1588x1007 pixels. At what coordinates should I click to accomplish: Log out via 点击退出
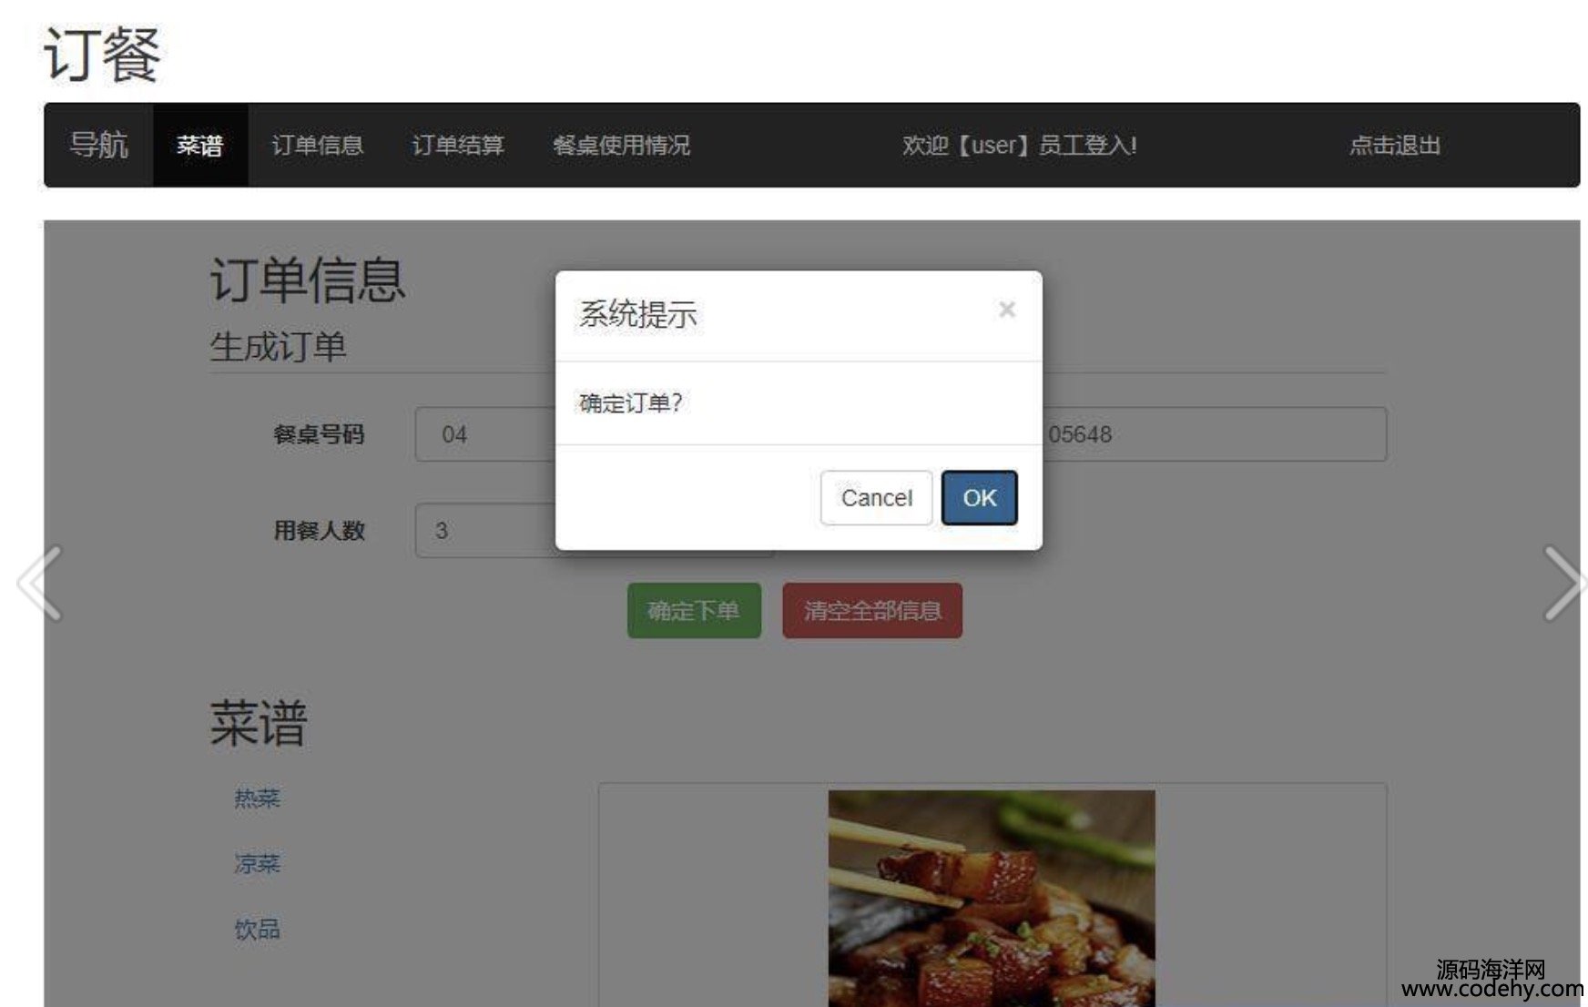1394,146
